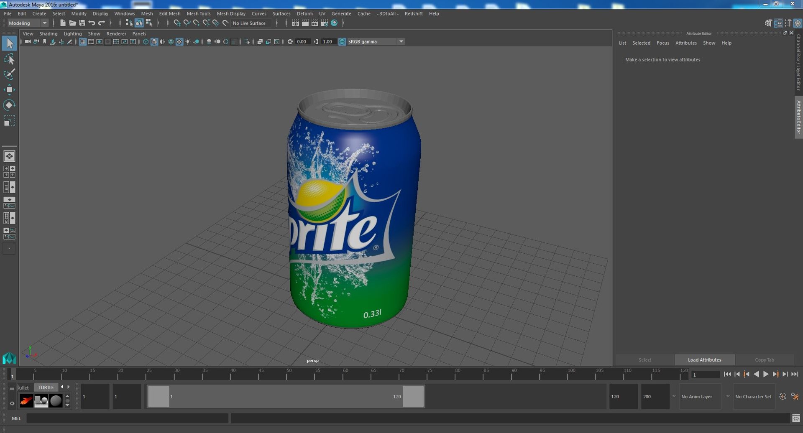This screenshot has height=433, width=803.
Task: Open the Modeling Toolkit cube icon
Action: (x=768, y=23)
